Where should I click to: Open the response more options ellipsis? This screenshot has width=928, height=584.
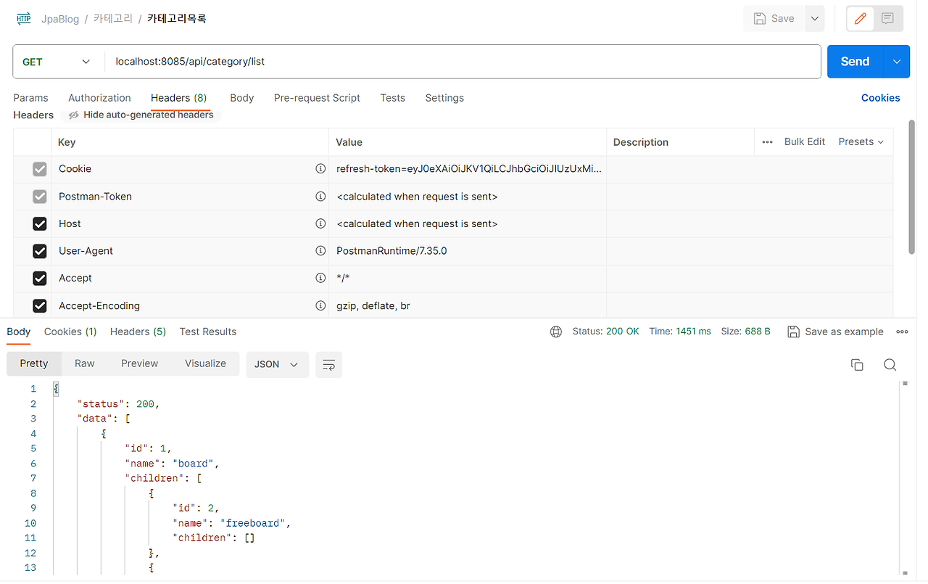pos(903,332)
